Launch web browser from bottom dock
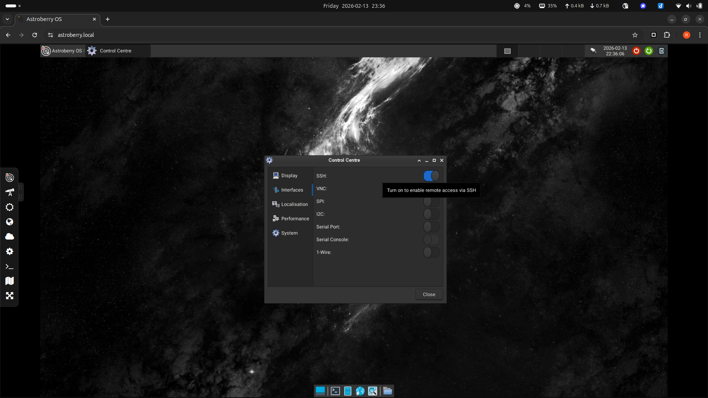The width and height of the screenshot is (708, 398). click(x=360, y=391)
